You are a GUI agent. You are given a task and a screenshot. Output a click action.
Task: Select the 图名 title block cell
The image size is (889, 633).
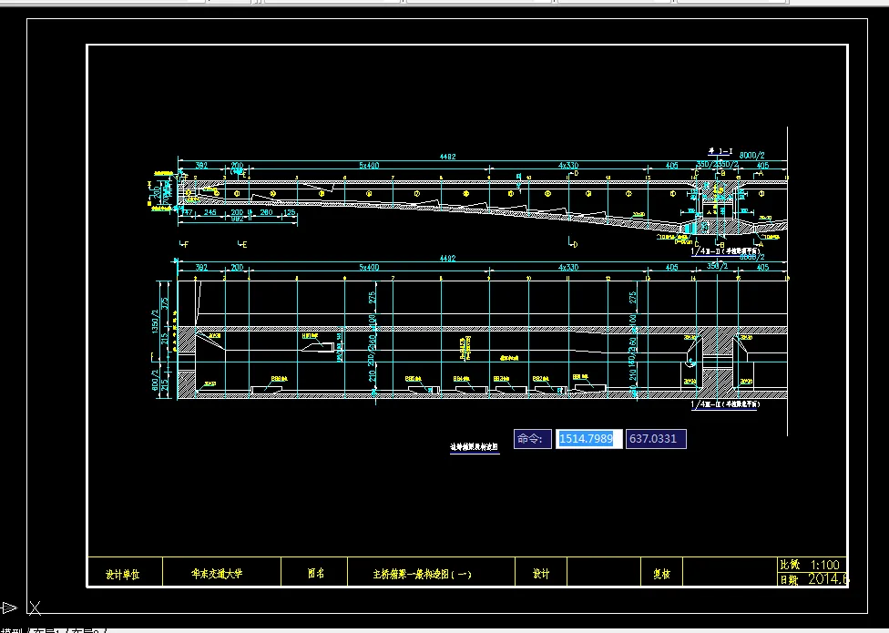(x=315, y=574)
